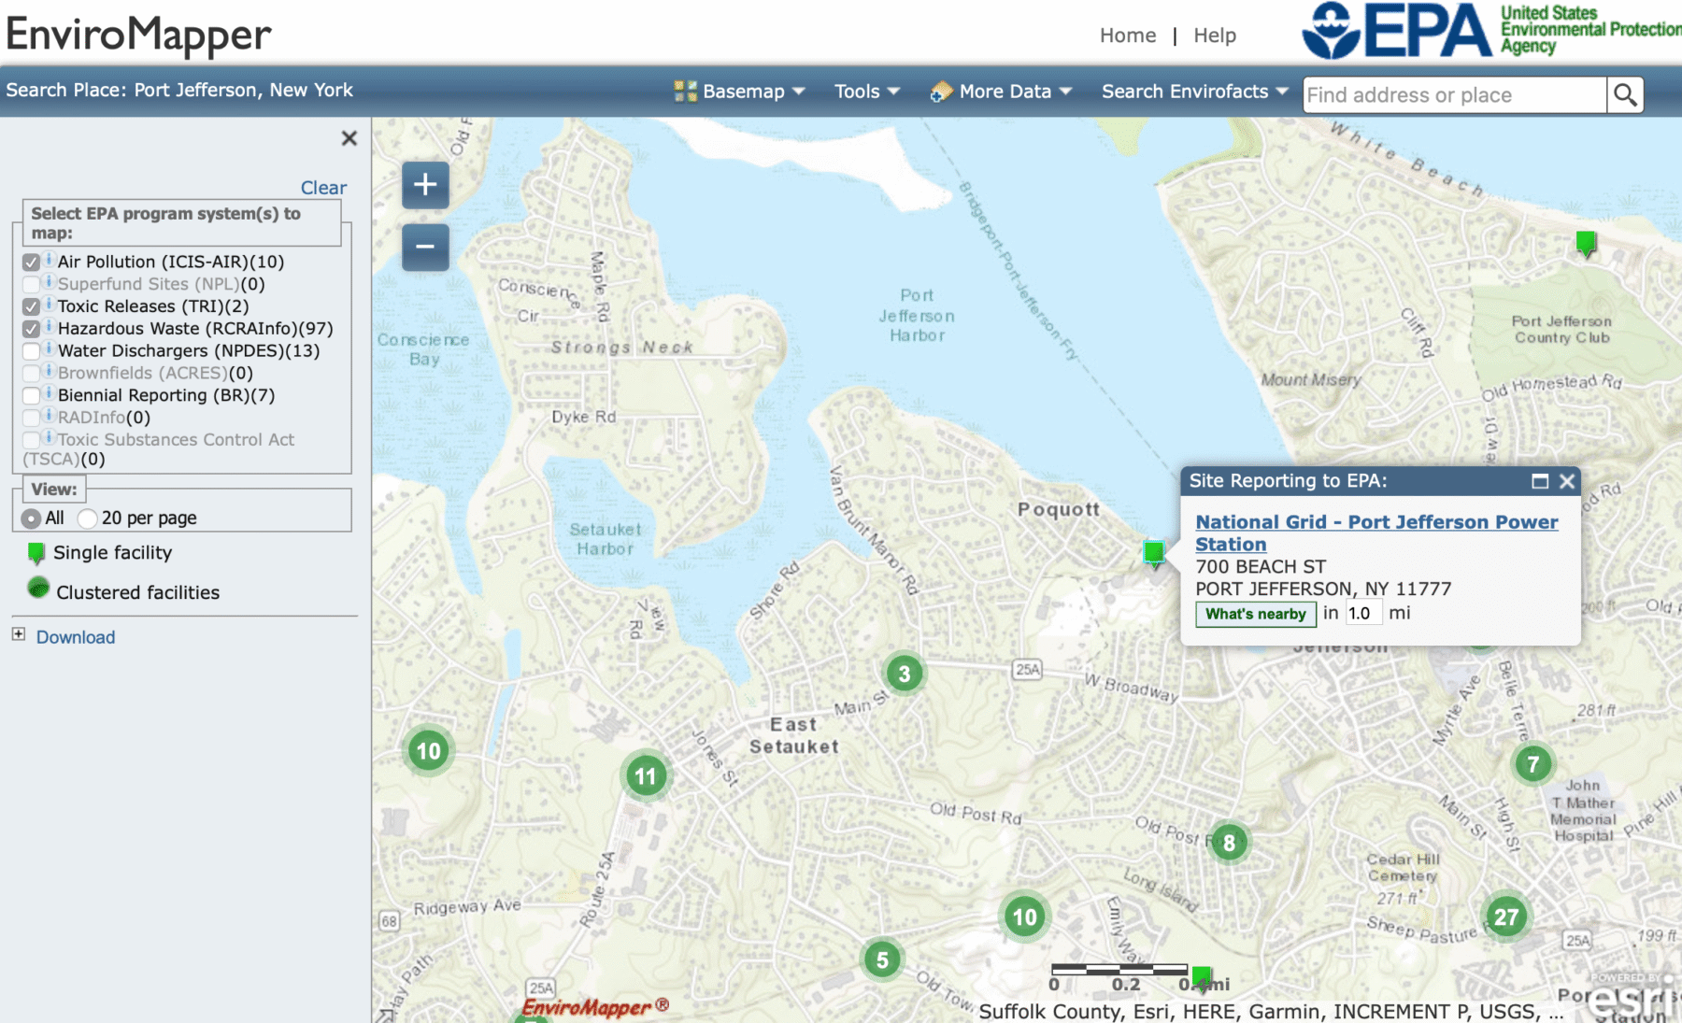Check the Biennial Reporting (BR) checkbox

click(x=32, y=396)
